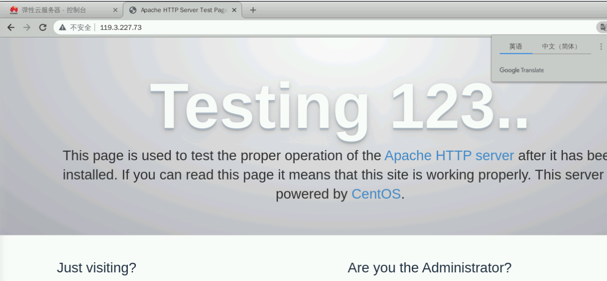Select 英语 in the translate popup
The height and width of the screenshot is (281, 607).
tap(516, 47)
